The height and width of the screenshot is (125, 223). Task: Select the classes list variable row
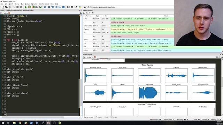coord(129,29)
